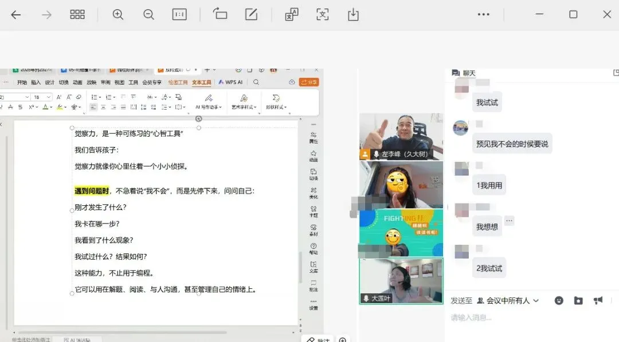This screenshot has height=342, width=619.
Task: Open the font size 18 dropdown
Action: (x=49, y=97)
